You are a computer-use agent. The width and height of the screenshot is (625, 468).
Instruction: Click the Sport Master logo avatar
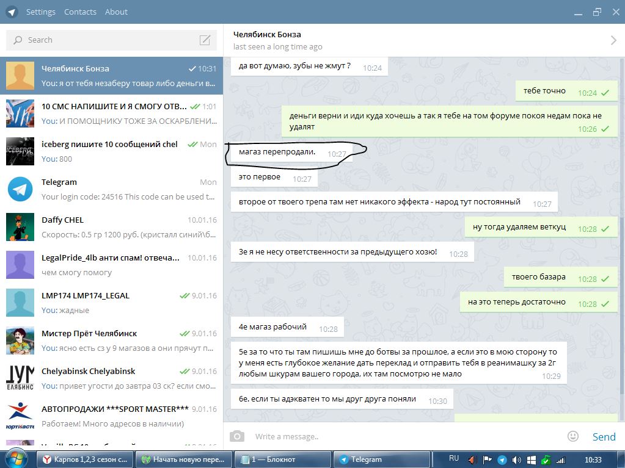tap(20, 416)
